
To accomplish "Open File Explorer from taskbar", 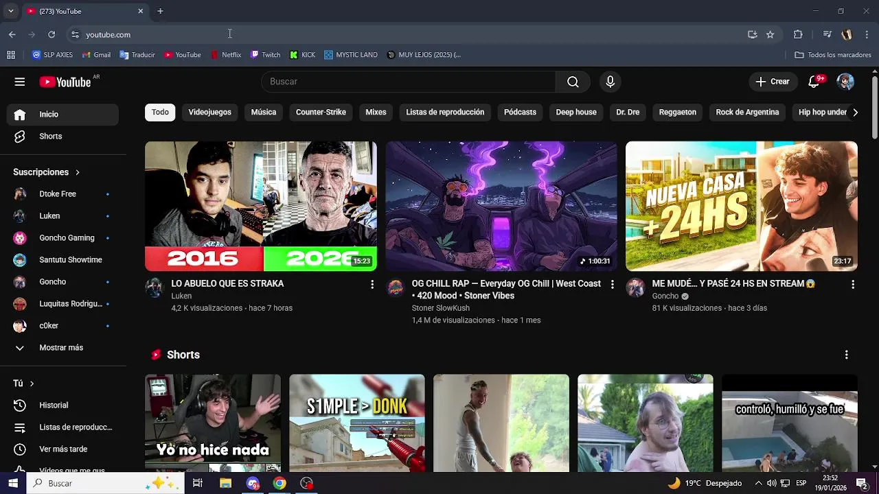I will tap(225, 483).
